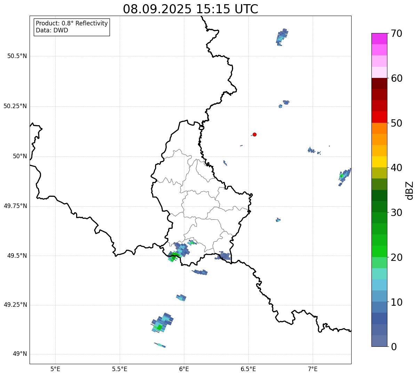Click the green-core radar echo near 49.15°N 5.8°E
Screen dimensions: 418x376
coord(162,322)
